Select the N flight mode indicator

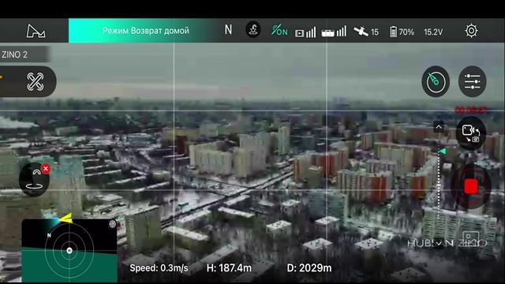click(x=228, y=30)
